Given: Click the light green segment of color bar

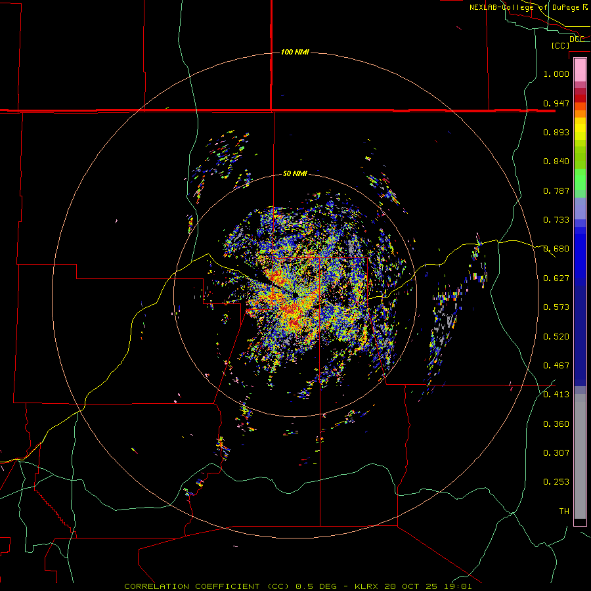Looking at the screenshot, I should [x=580, y=179].
